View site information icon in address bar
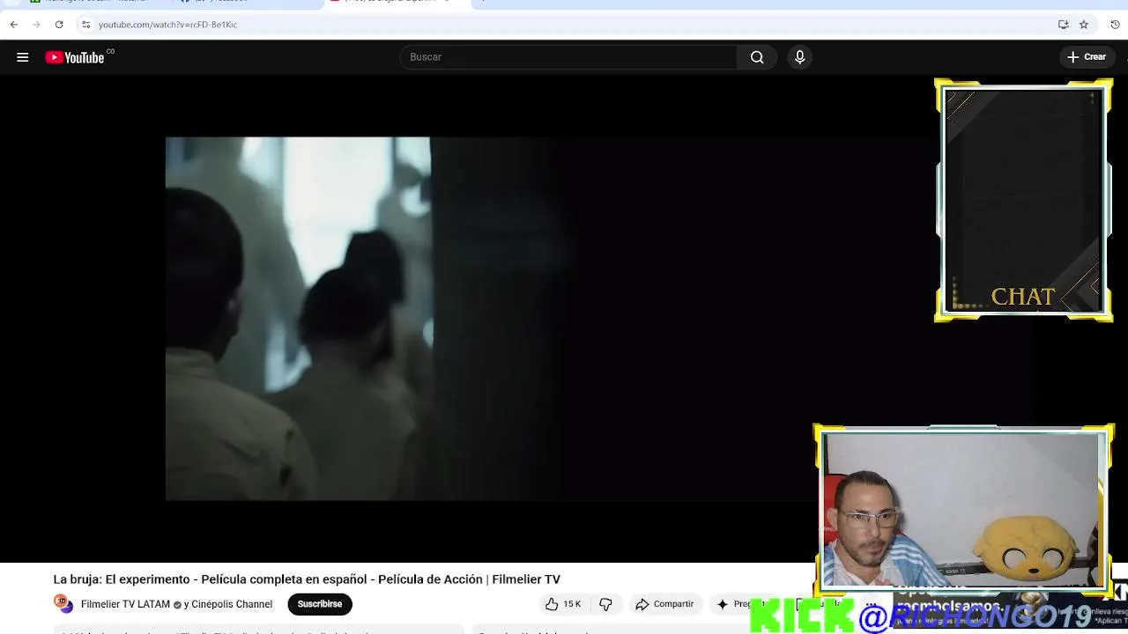 (85, 25)
